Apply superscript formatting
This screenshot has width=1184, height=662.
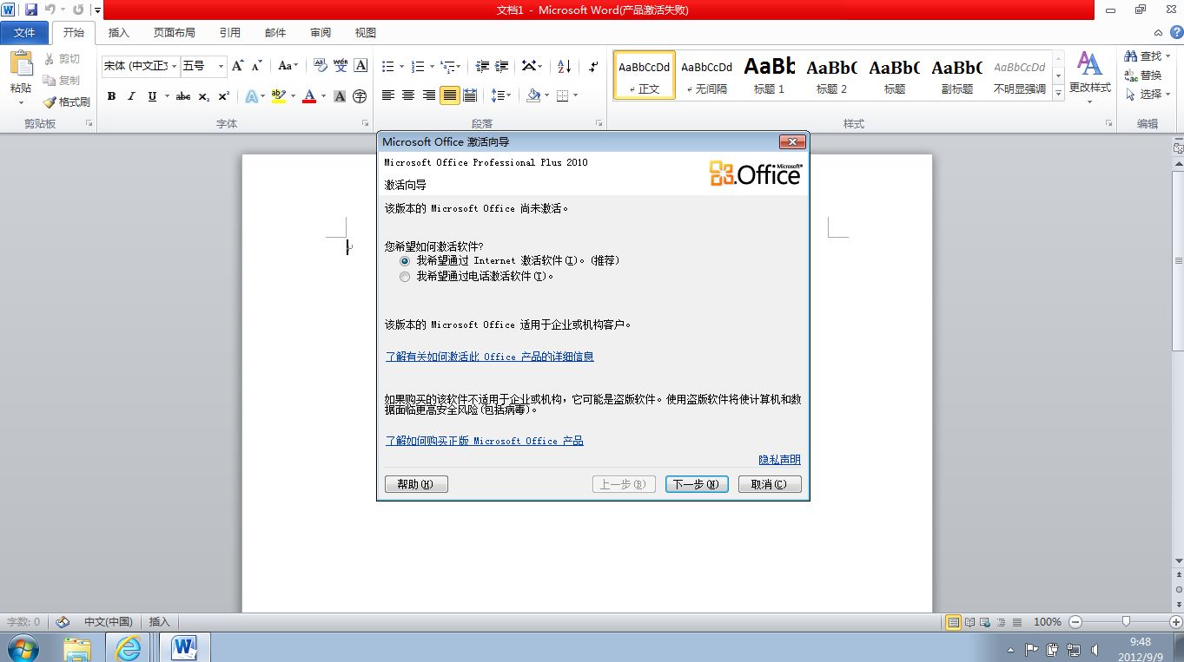point(224,96)
